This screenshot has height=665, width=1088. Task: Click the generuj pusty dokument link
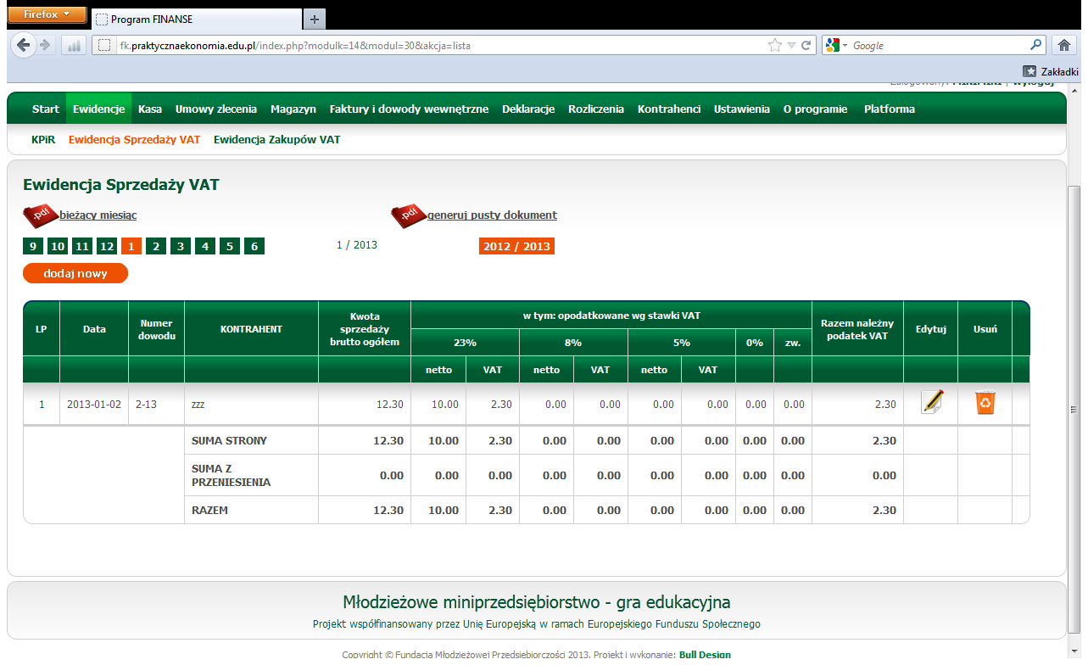492,215
